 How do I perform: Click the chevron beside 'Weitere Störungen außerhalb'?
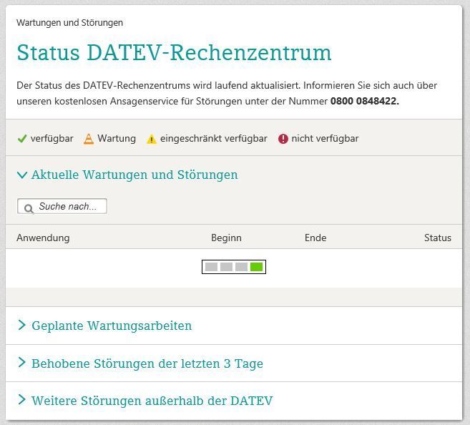[22, 400]
